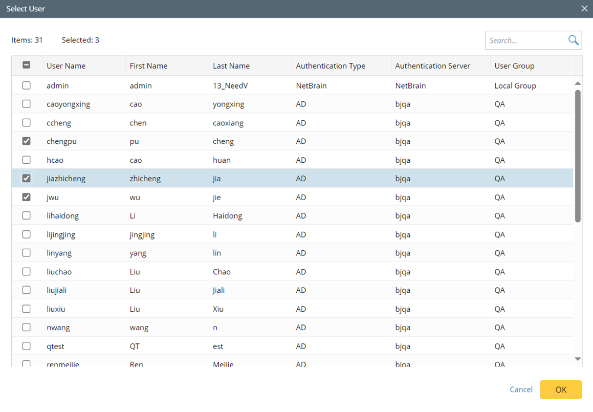Uncheck the jiazhicheng row checkbox

pos(26,179)
